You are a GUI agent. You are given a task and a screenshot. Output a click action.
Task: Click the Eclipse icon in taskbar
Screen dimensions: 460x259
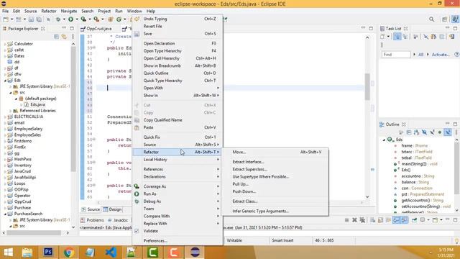[x=195, y=252]
